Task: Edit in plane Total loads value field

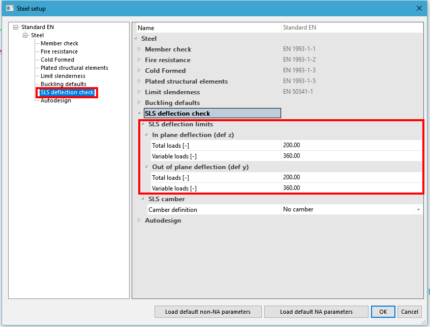Action: click(351, 146)
